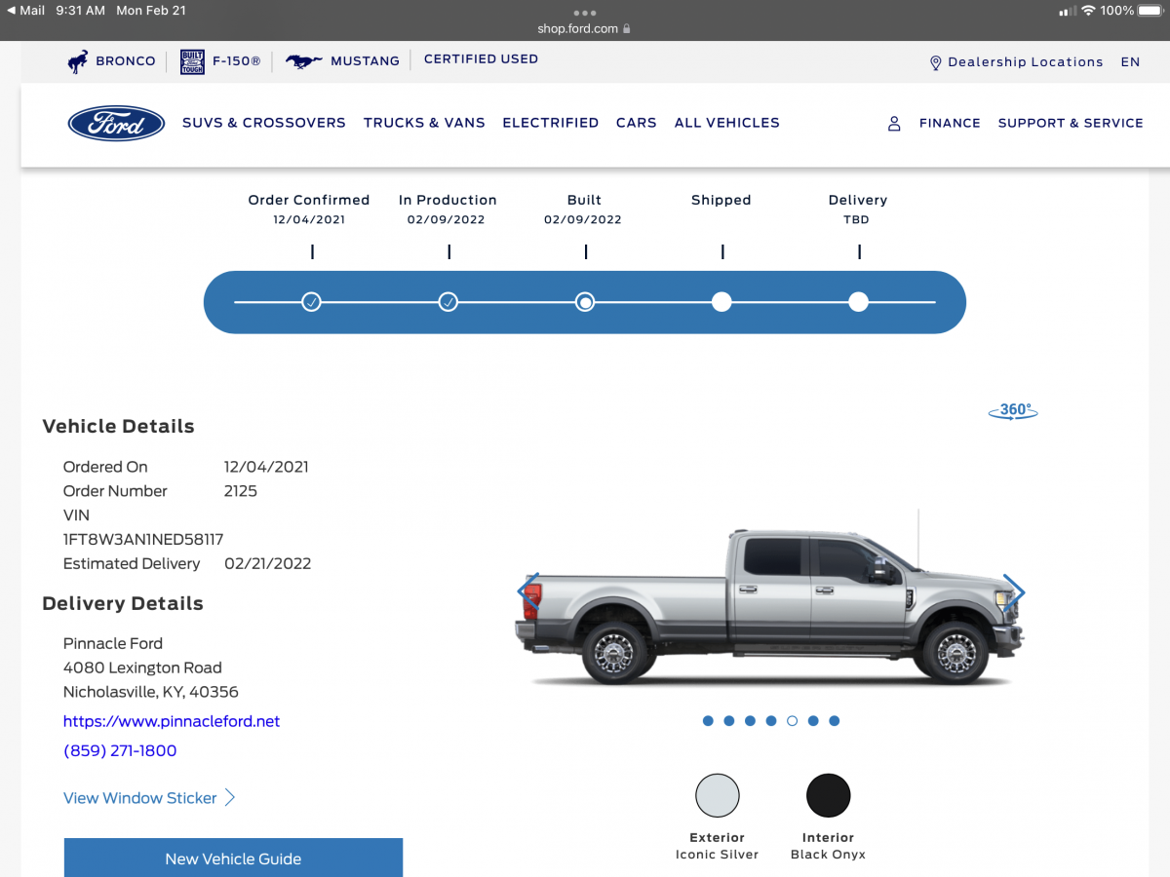Viewport: 1170px width, 877px height.
Task: Open the Trucks & Vans menu
Action: pos(424,123)
